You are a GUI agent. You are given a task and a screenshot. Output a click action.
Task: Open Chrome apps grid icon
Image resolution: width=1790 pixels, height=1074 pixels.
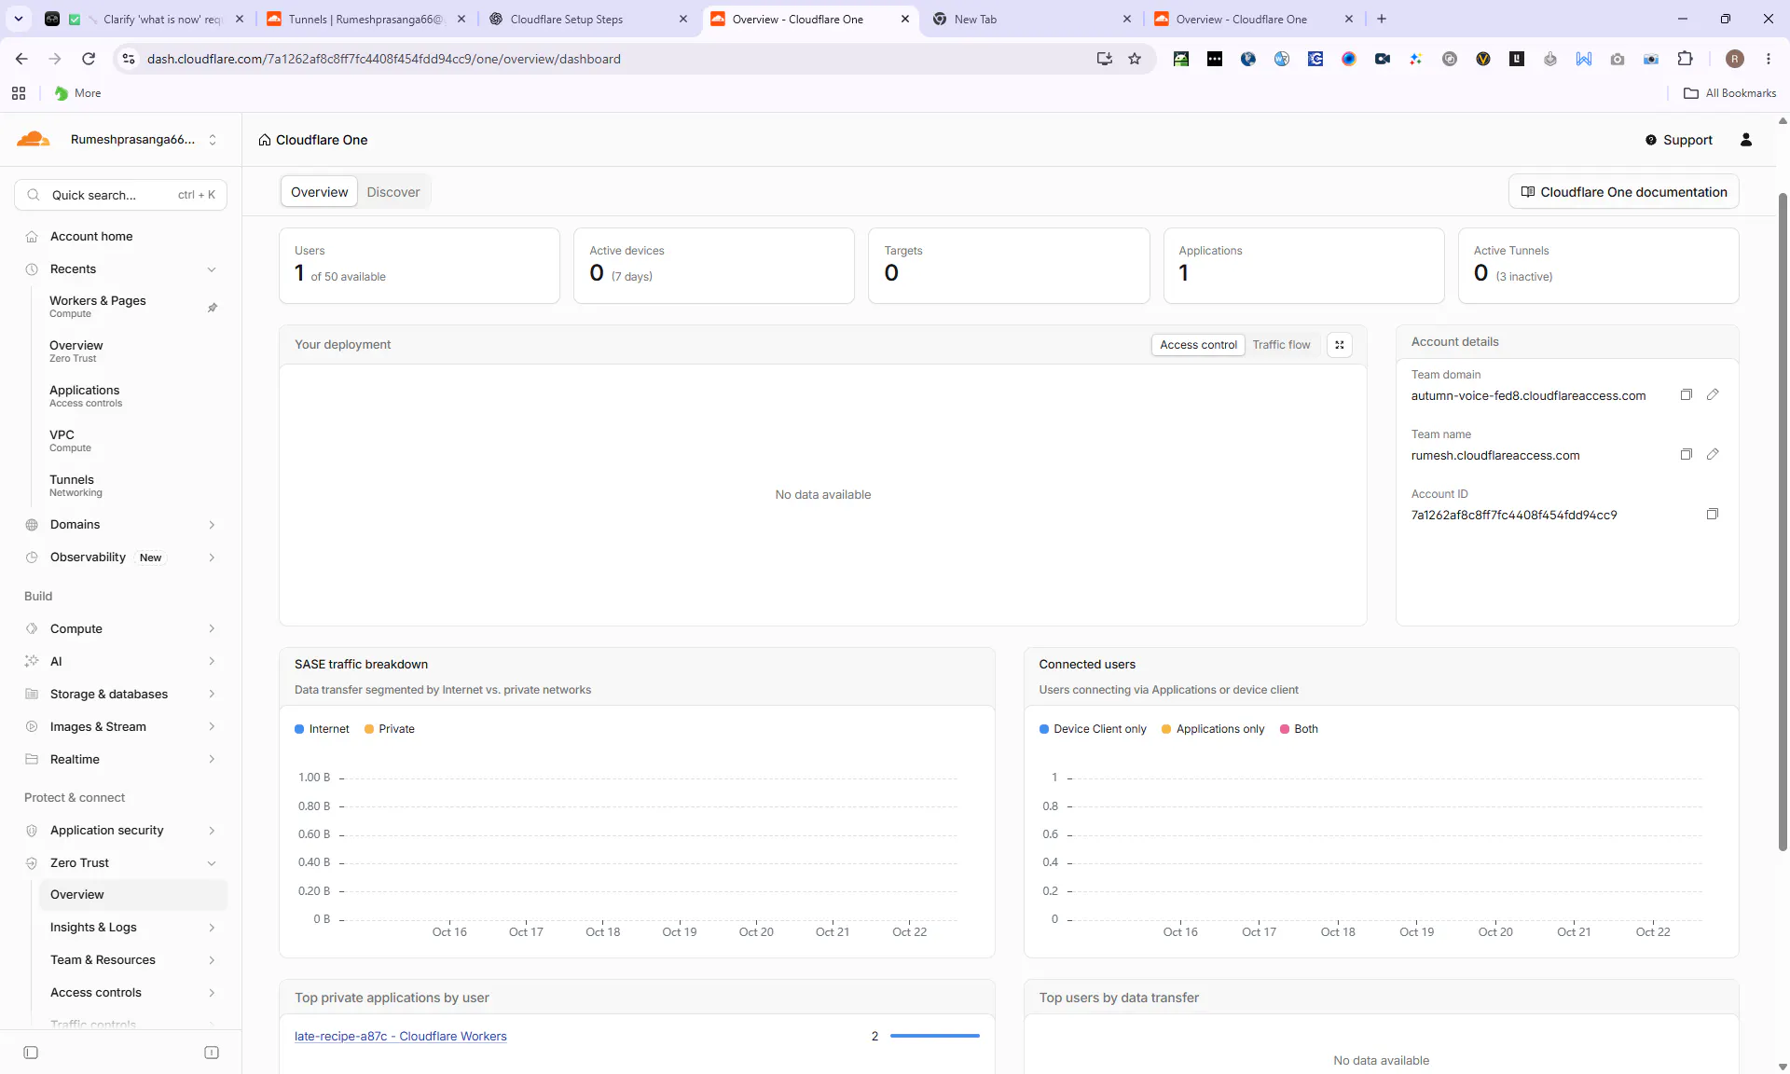19,93
